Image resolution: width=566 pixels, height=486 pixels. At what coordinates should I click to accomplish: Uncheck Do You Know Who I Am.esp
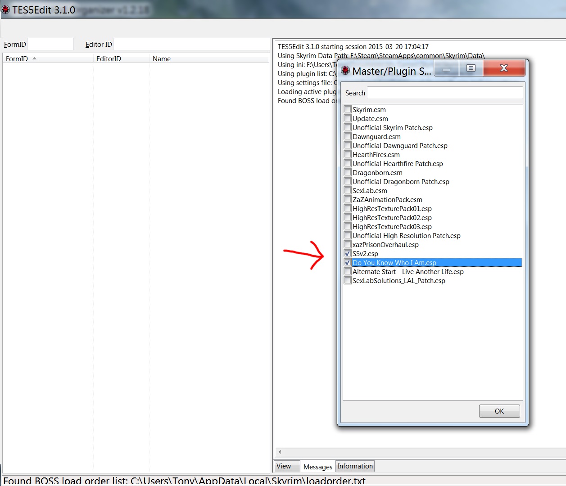point(348,263)
